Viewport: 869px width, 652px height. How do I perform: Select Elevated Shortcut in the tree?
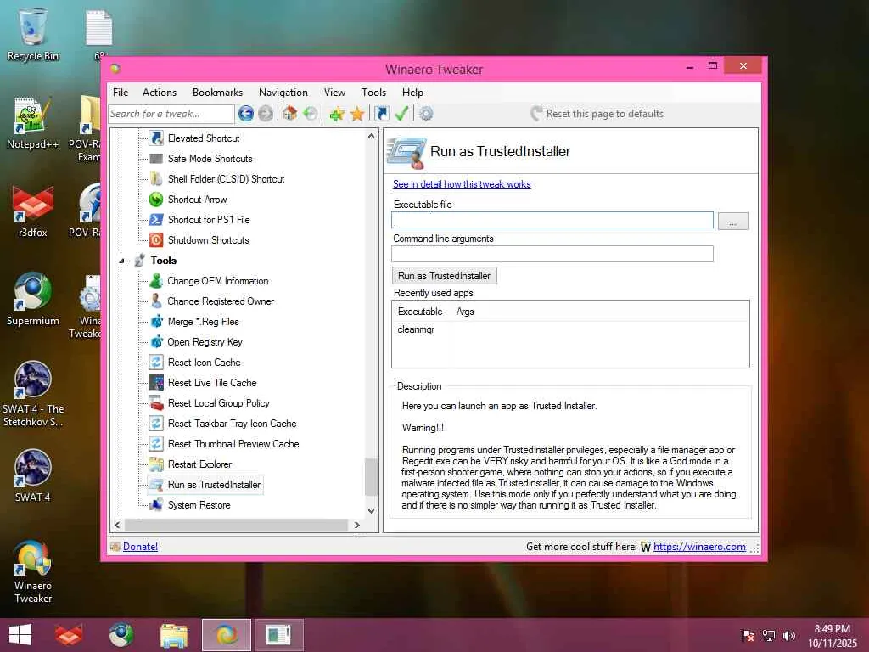click(204, 138)
